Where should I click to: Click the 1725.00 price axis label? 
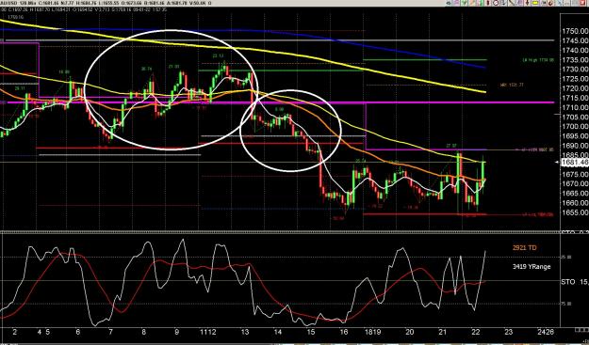[x=575, y=79]
